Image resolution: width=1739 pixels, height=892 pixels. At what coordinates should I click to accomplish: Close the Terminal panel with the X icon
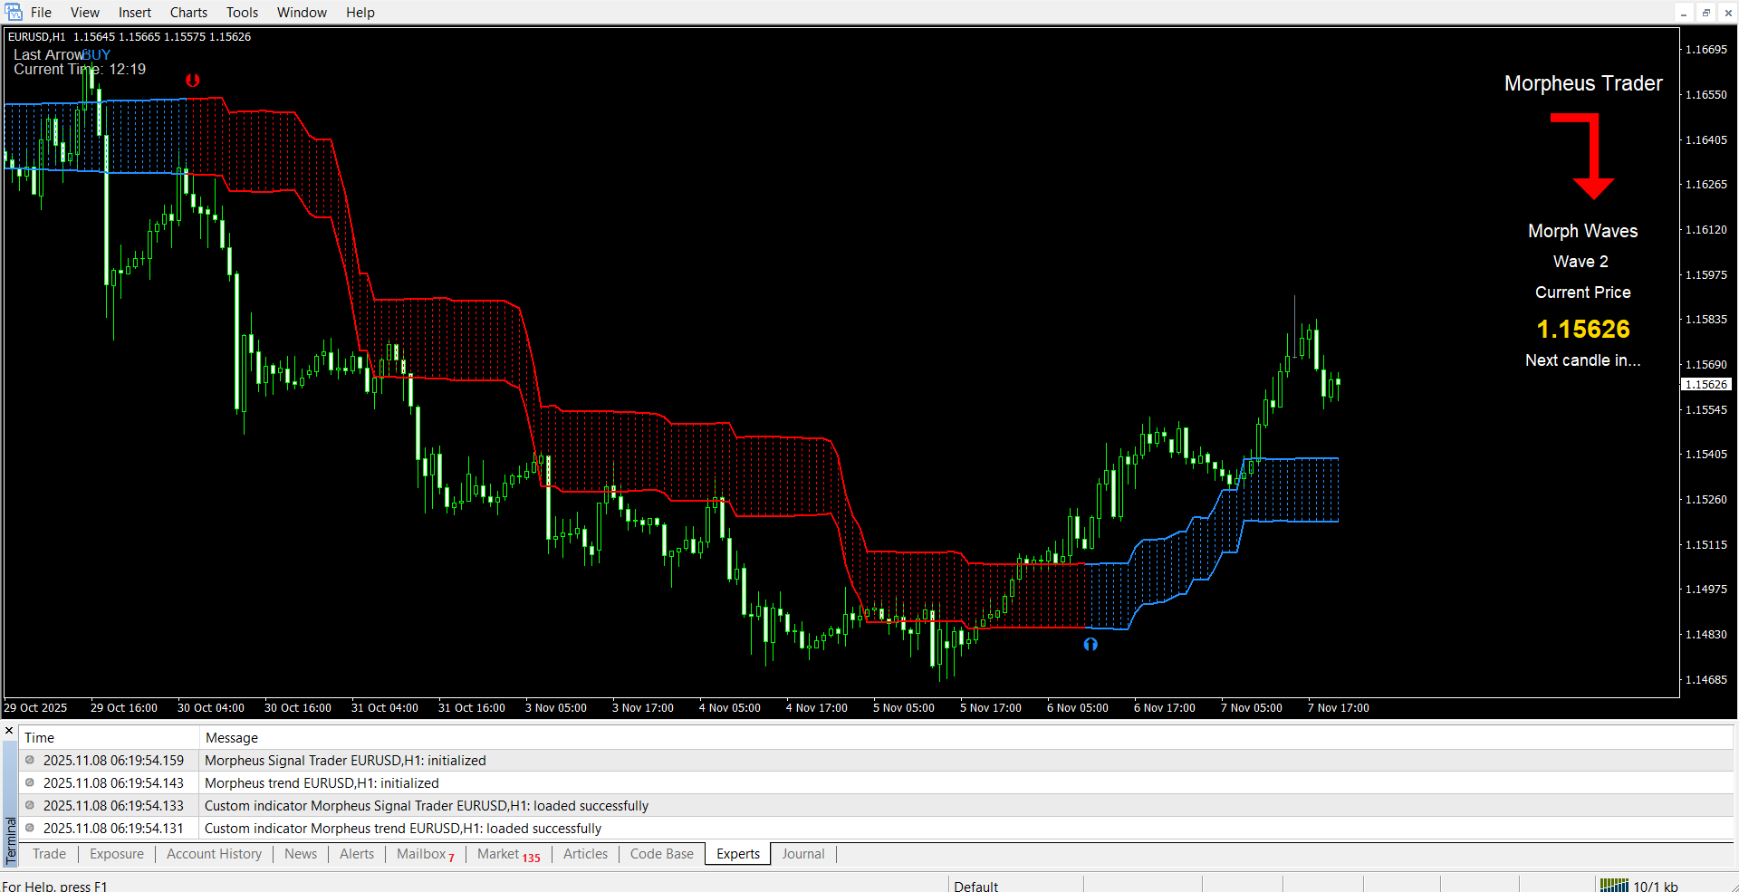[9, 730]
